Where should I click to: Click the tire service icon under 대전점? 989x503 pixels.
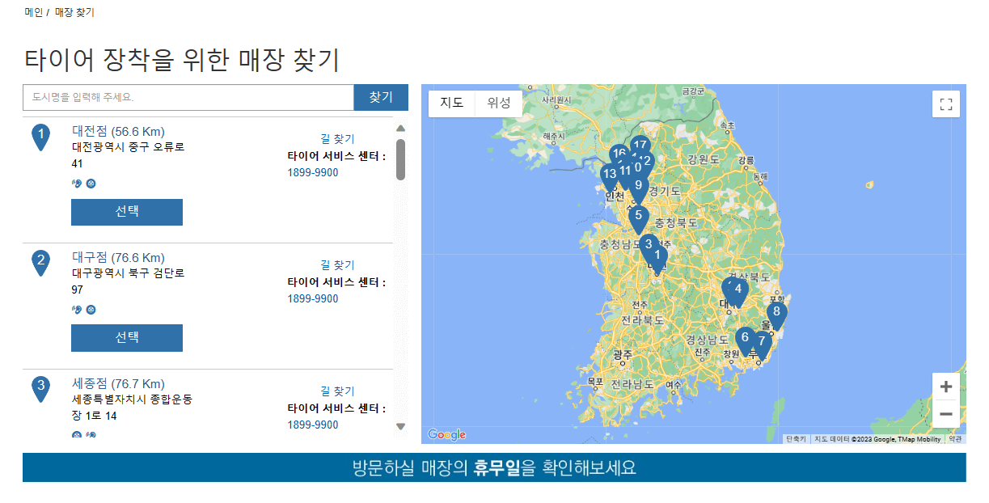(91, 184)
